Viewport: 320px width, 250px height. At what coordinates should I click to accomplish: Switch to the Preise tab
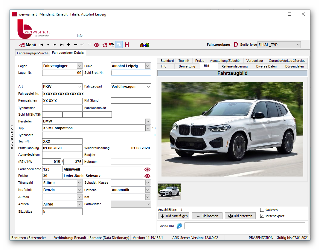(x=199, y=61)
